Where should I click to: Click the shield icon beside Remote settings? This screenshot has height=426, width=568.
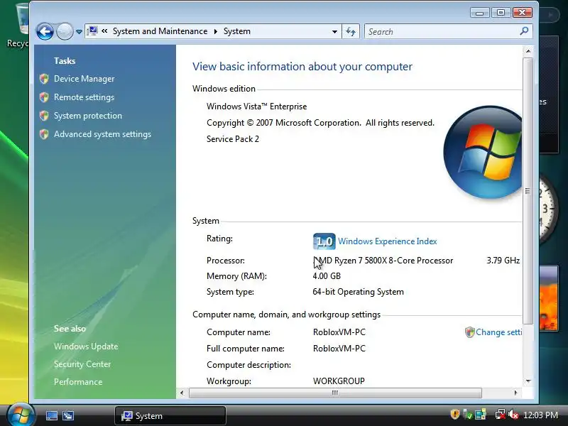pyautogui.click(x=44, y=97)
